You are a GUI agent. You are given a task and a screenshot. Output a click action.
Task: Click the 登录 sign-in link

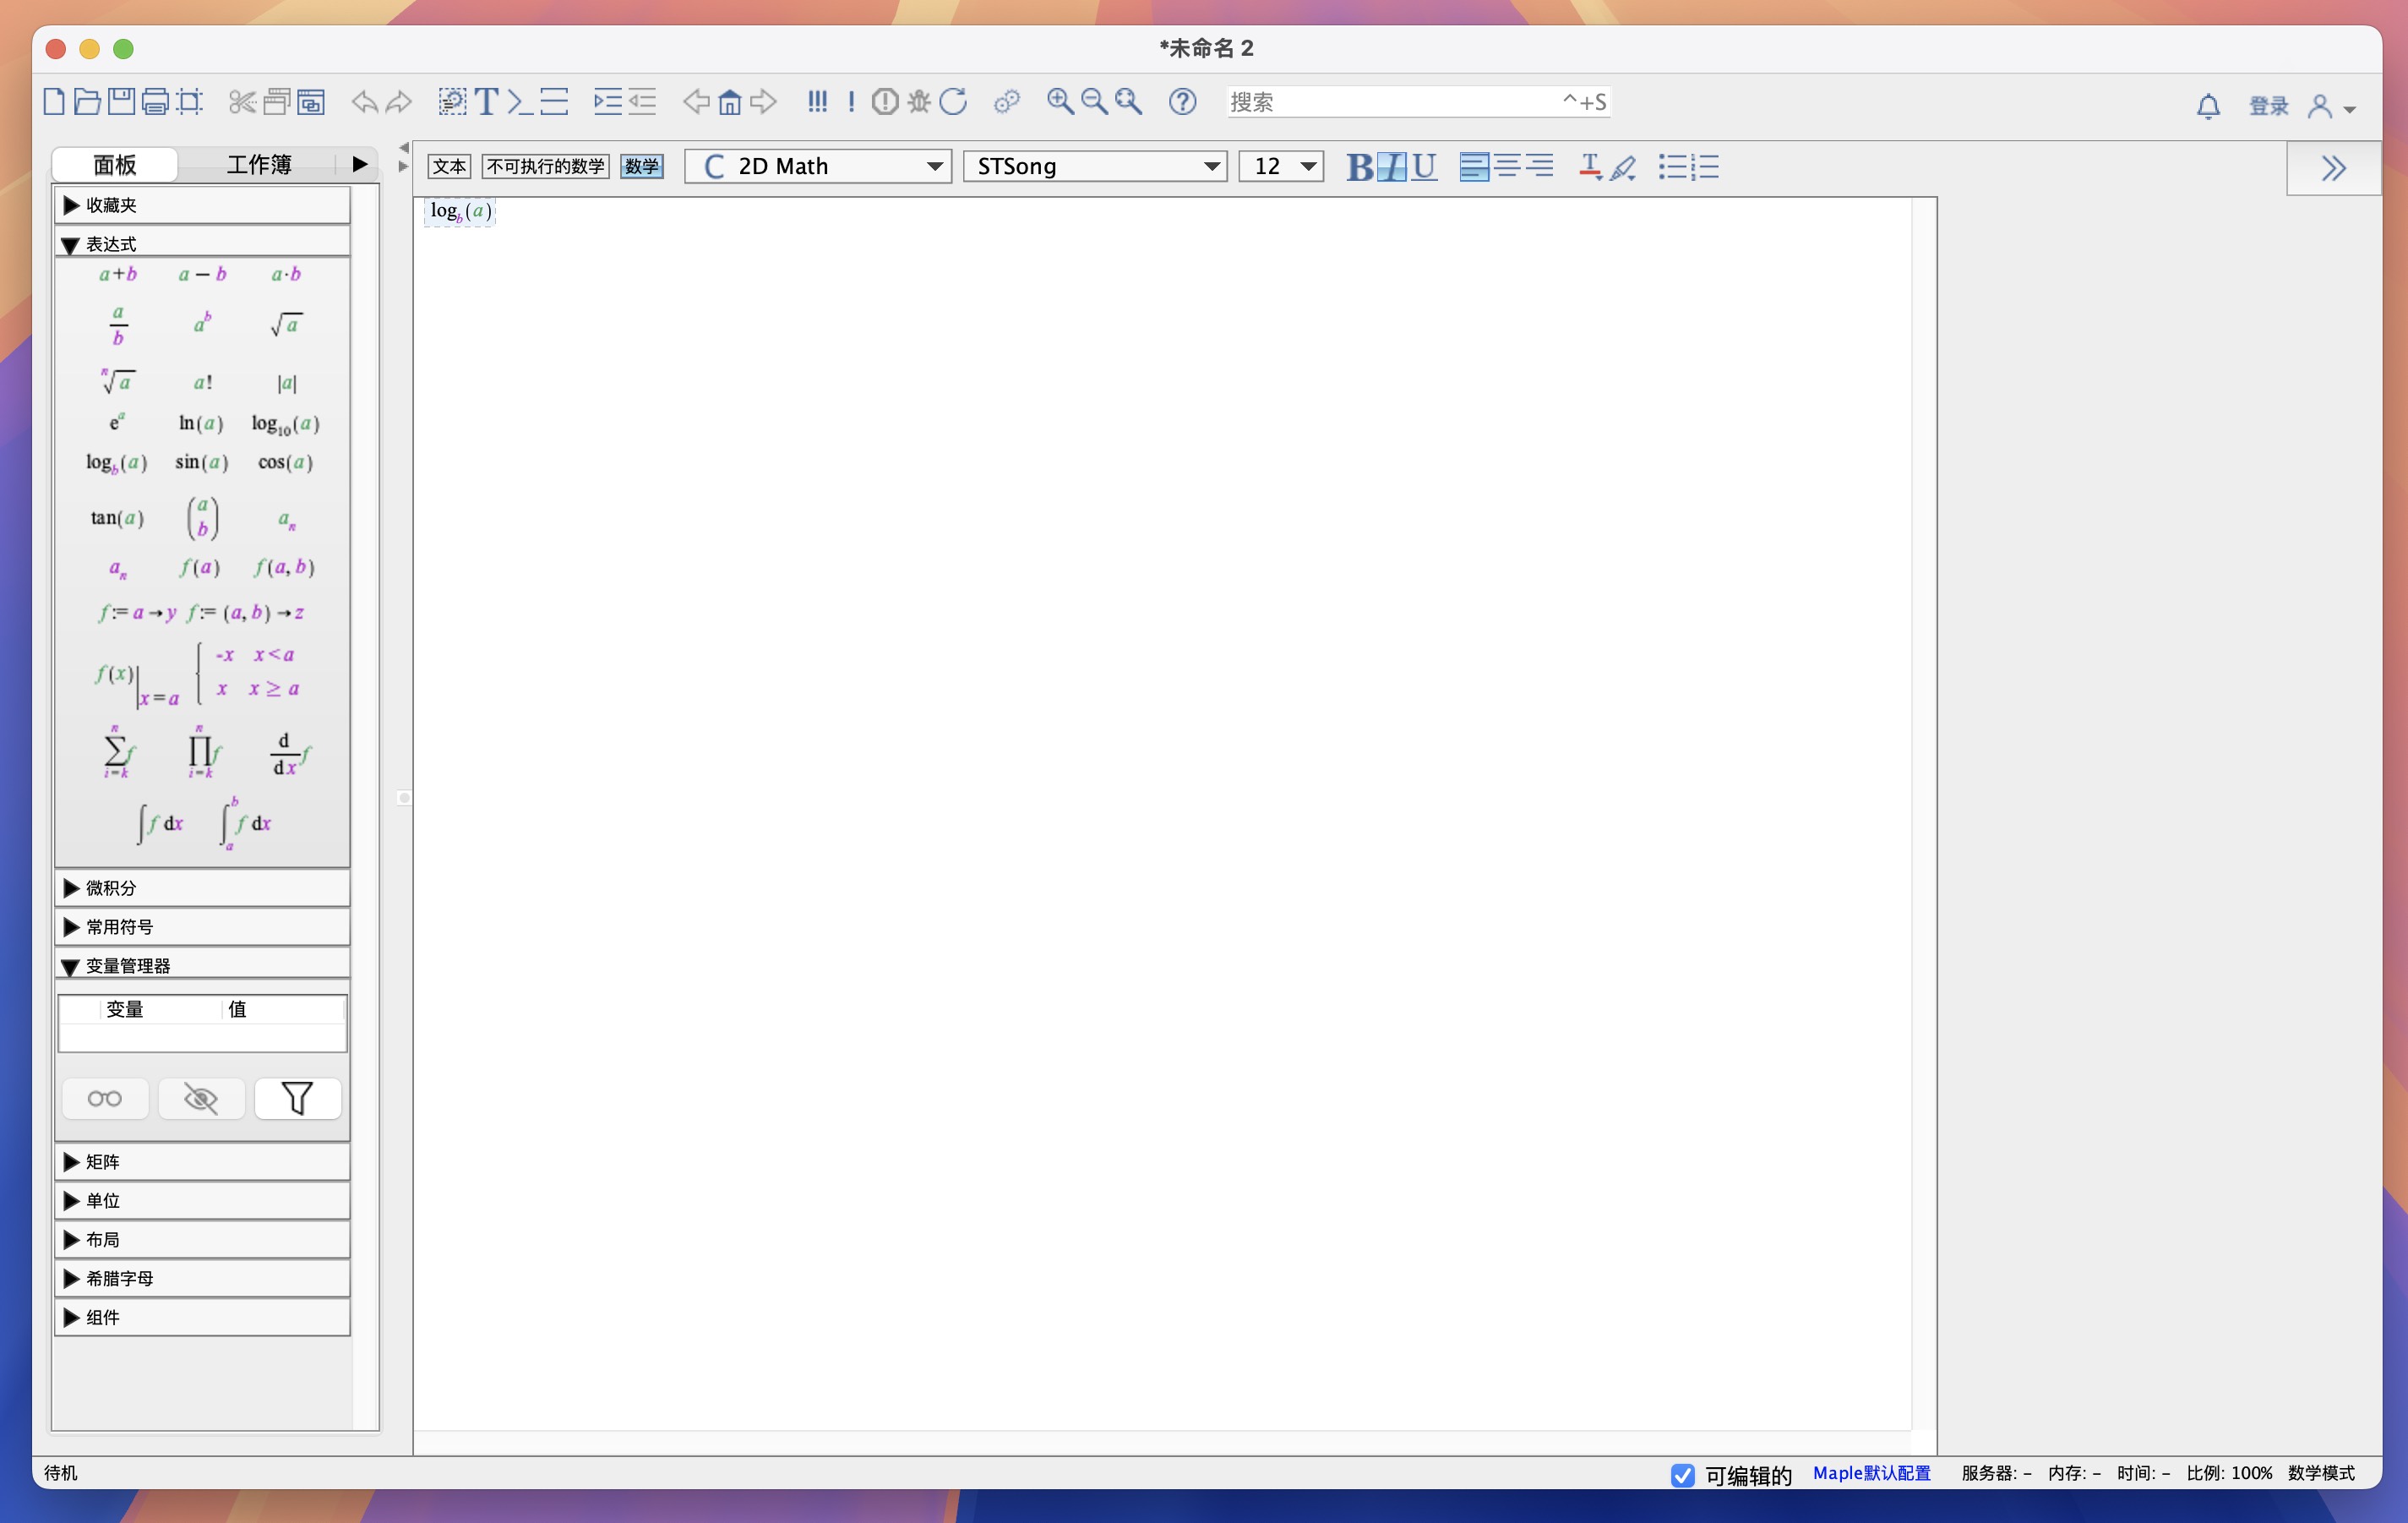pyautogui.click(x=2268, y=106)
